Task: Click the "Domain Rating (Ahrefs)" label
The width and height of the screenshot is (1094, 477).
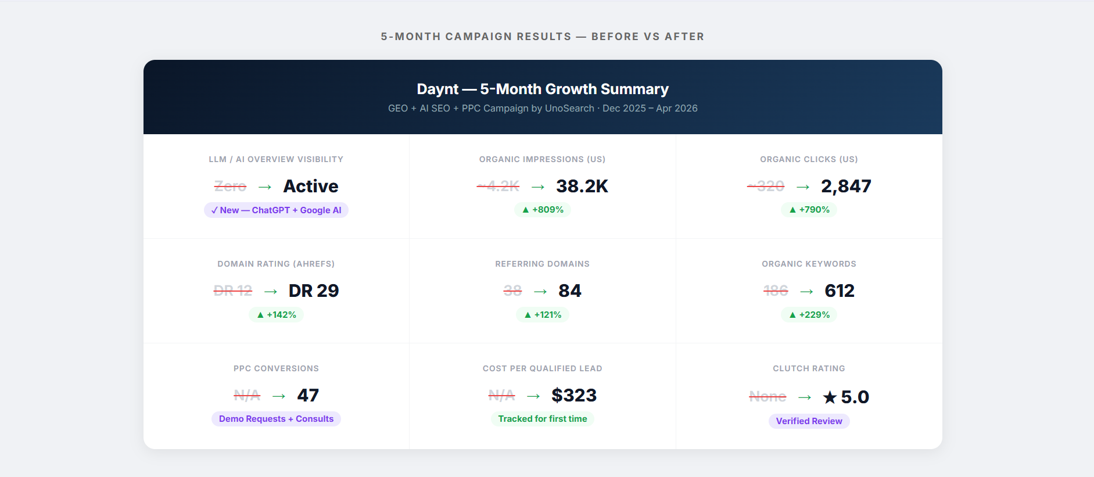Action: (276, 264)
